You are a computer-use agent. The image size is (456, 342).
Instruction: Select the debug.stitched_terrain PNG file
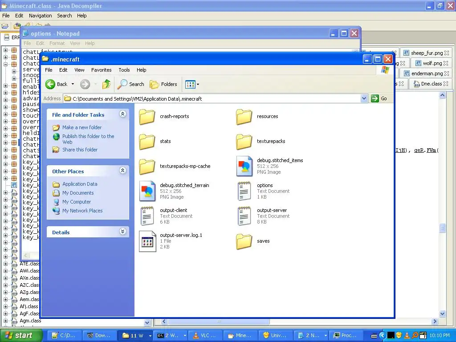pyautogui.click(x=174, y=191)
